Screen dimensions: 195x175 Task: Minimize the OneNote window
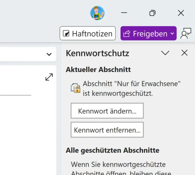point(124,13)
